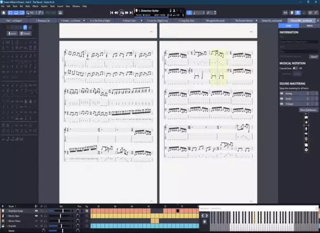
Task: Go to previous keyboard octave arrow
Action: coord(203,215)
